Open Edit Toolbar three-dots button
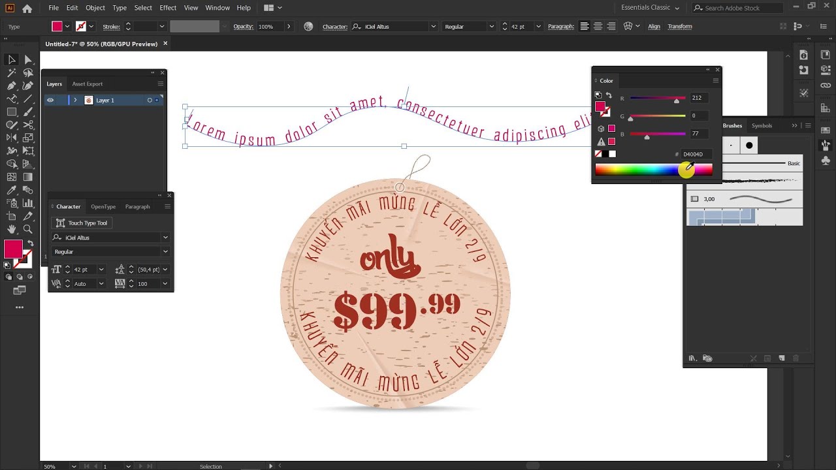Screen dimensions: 836x470 [20, 307]
